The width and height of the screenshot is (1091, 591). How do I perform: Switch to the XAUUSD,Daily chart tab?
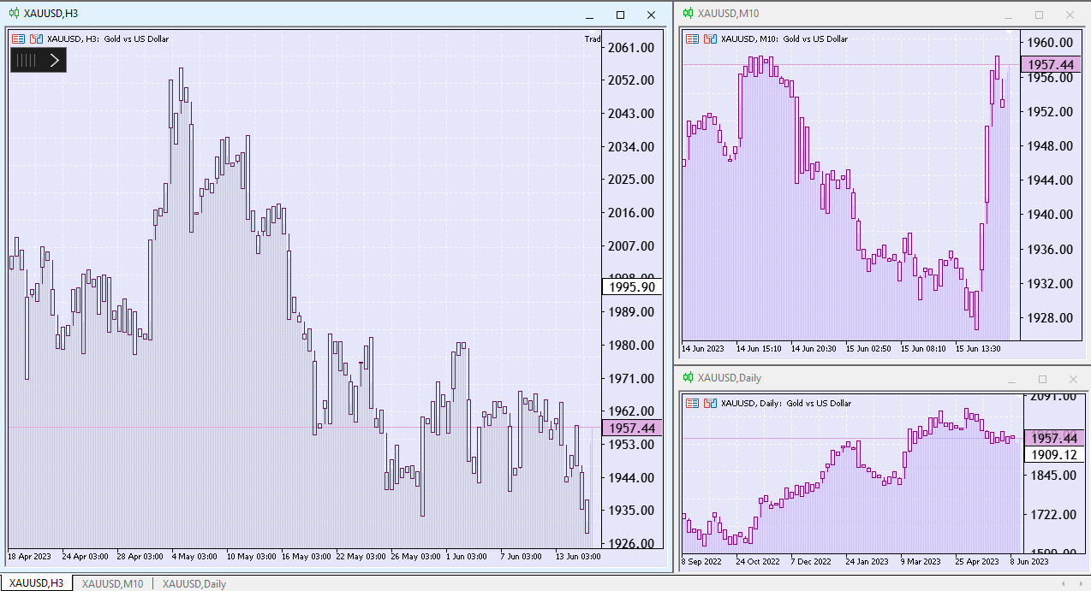194,583
